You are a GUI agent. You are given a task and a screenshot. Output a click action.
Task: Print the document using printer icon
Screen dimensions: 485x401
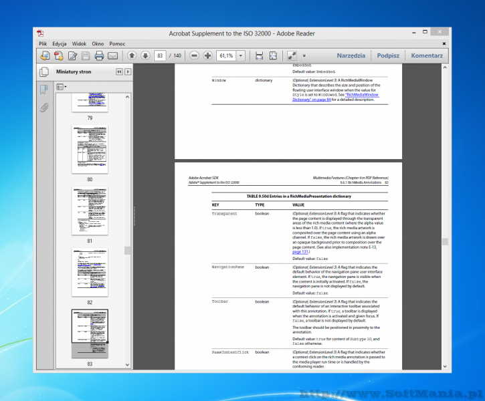pyautogui.click(x=99, y=55)
